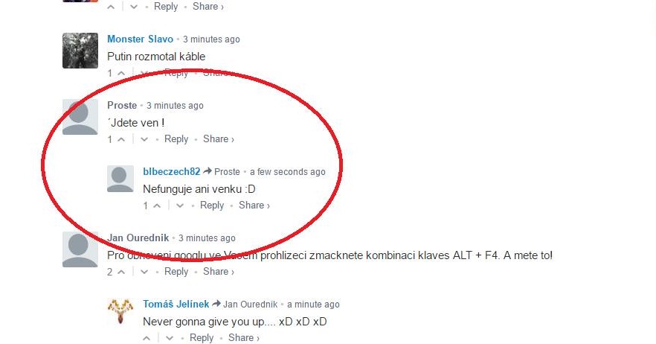Image resolution: width=656 pixels, height=344 pixels.
Task: Open Tomáš Jelínek's profile name link
Action: (x=176, y=304)
